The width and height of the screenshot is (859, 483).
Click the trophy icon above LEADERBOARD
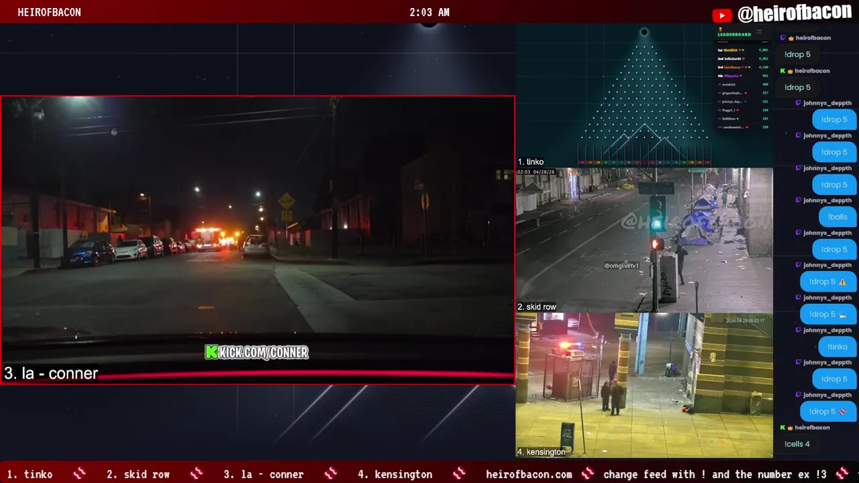(x=720, y=29)
